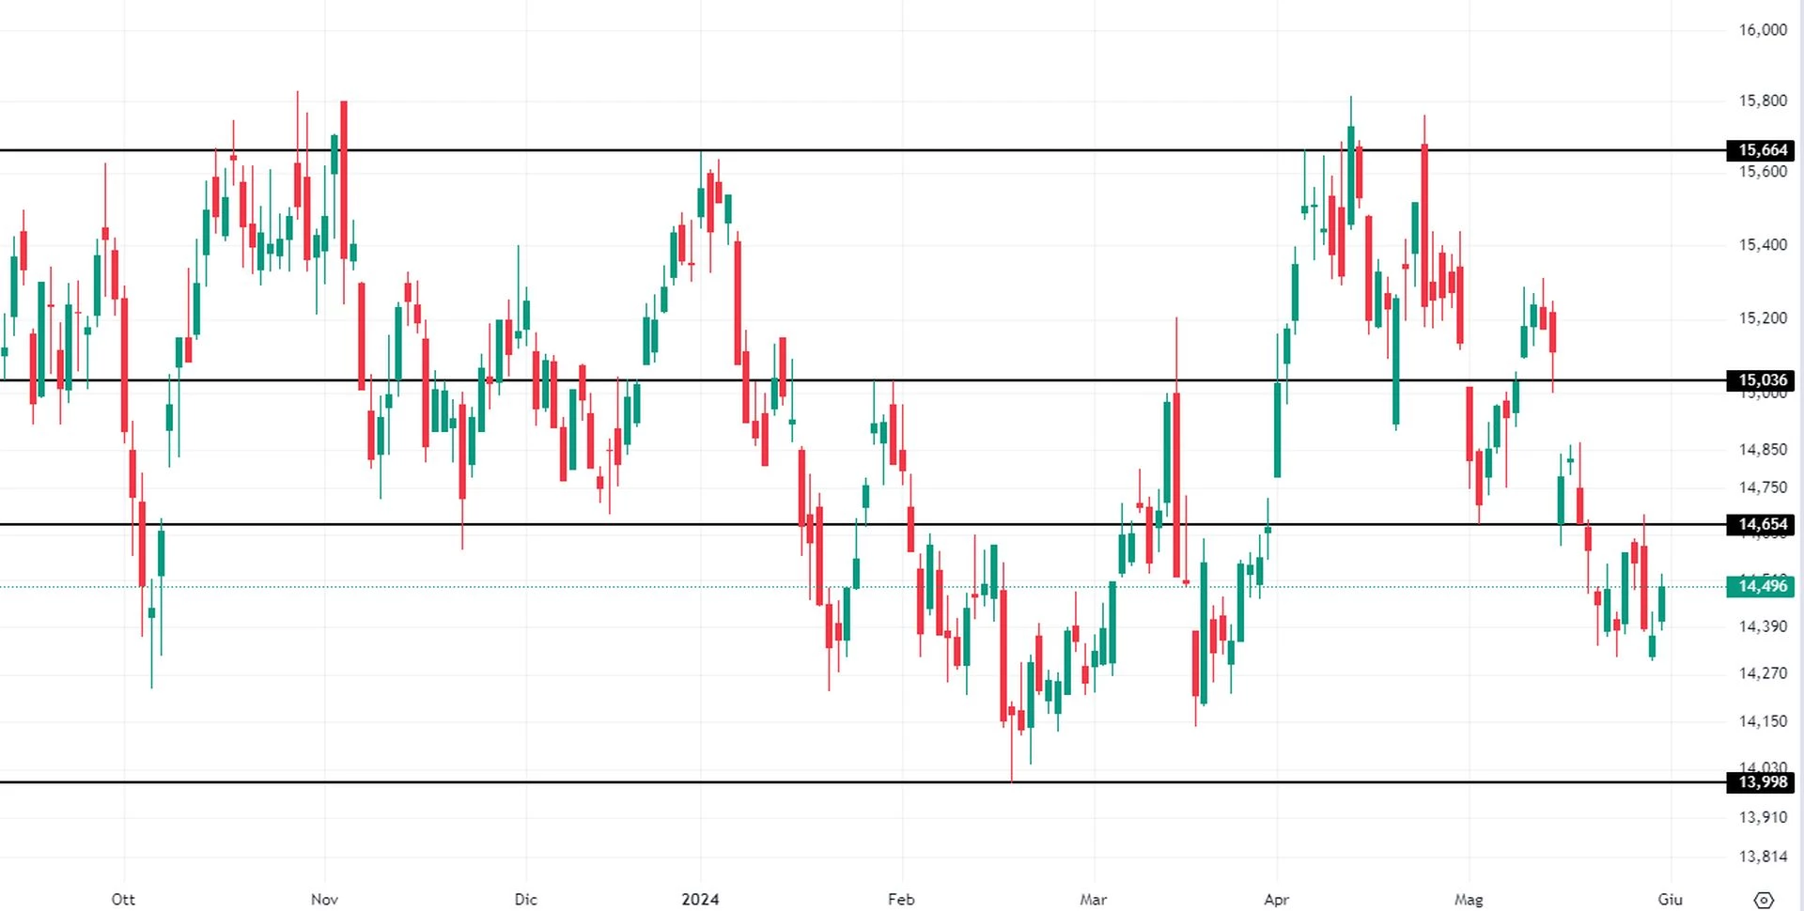
Task: Click the Mar label on time axis
Action: click(1093, 899)
